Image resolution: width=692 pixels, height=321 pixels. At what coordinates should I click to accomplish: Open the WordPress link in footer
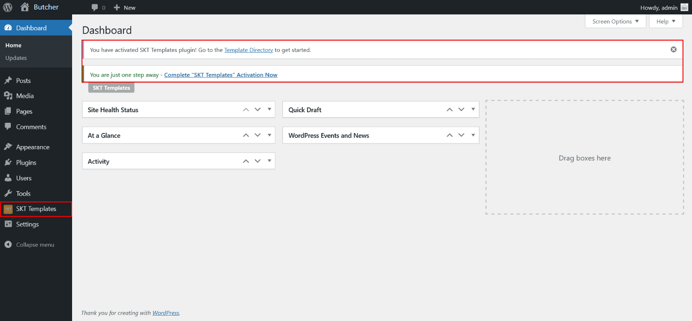point(166,313)
